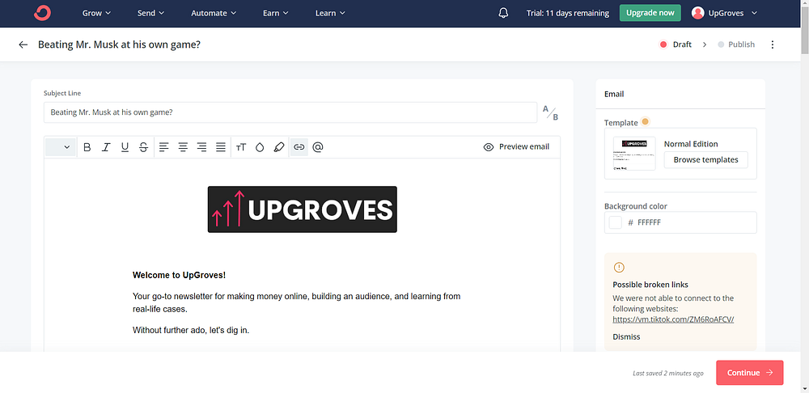Click 'Trial: 11 days remaining' text
Viewport: 809px width, 393px height.
coord(568,14)
